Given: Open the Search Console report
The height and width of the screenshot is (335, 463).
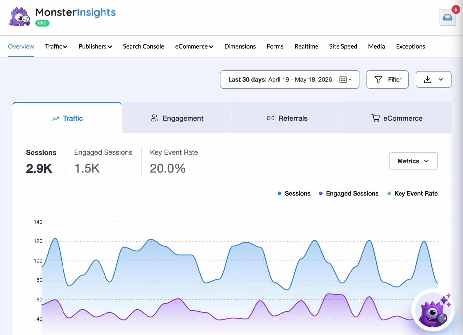Looking at the screenshot, I should [x=144, y=46].
